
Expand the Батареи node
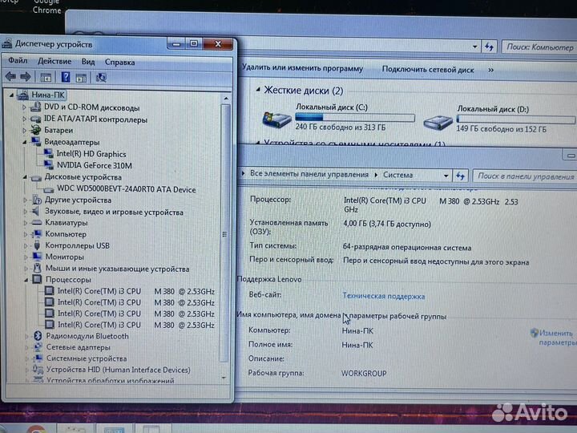tap(24, 131)
